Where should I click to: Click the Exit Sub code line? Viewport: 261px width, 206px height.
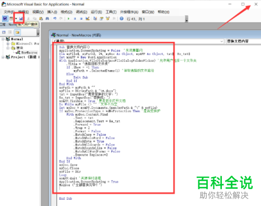(x=80, y=77)
